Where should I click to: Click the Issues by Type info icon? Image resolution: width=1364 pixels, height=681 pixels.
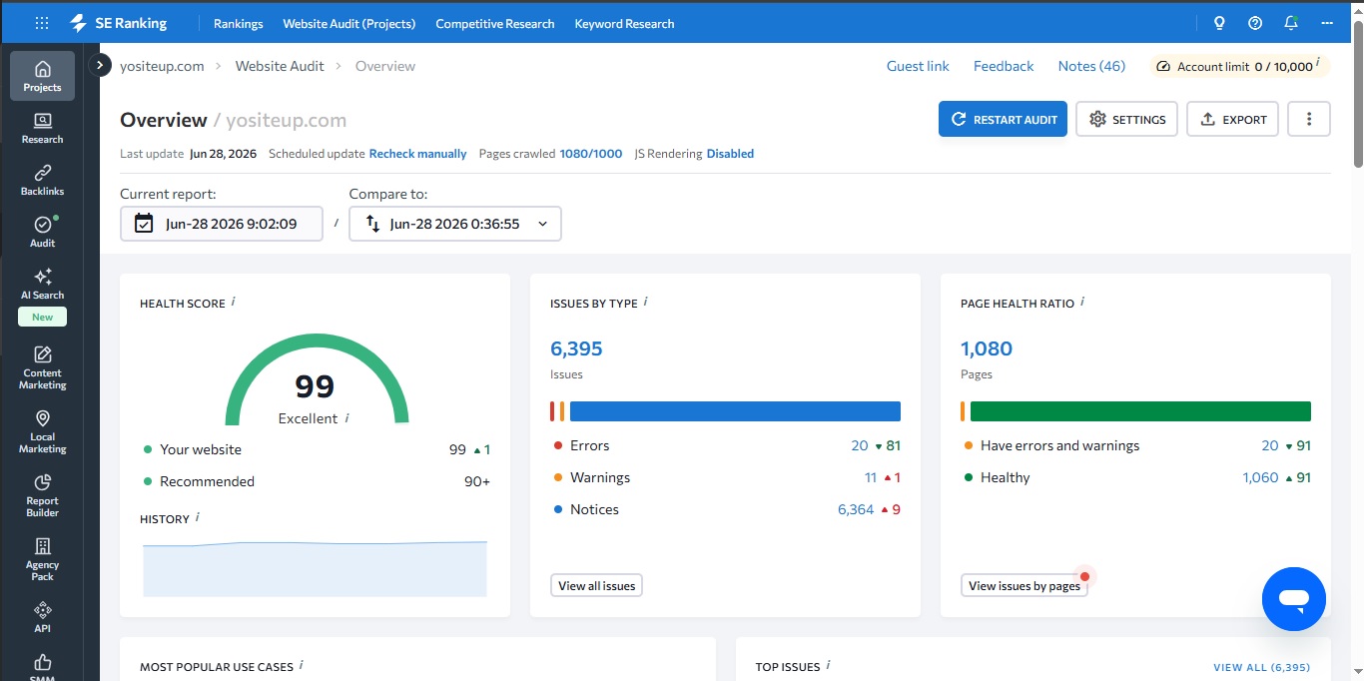646,302
